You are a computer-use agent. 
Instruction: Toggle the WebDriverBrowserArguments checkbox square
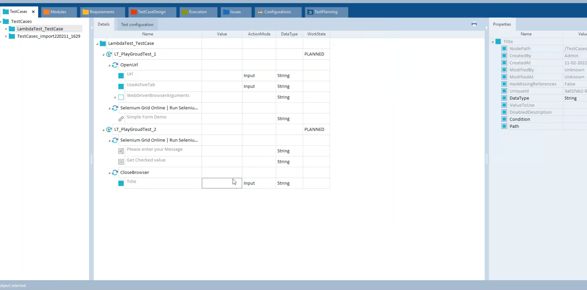tap(121, 97)
